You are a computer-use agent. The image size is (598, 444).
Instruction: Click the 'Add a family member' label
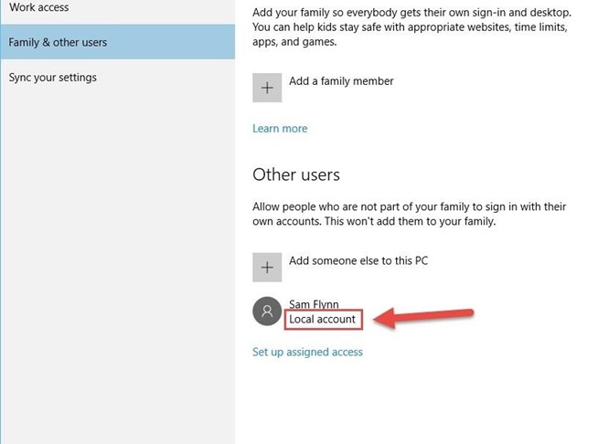341,81
